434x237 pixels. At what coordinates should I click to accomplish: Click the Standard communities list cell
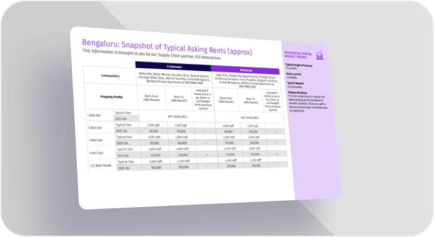click(174, 78)
